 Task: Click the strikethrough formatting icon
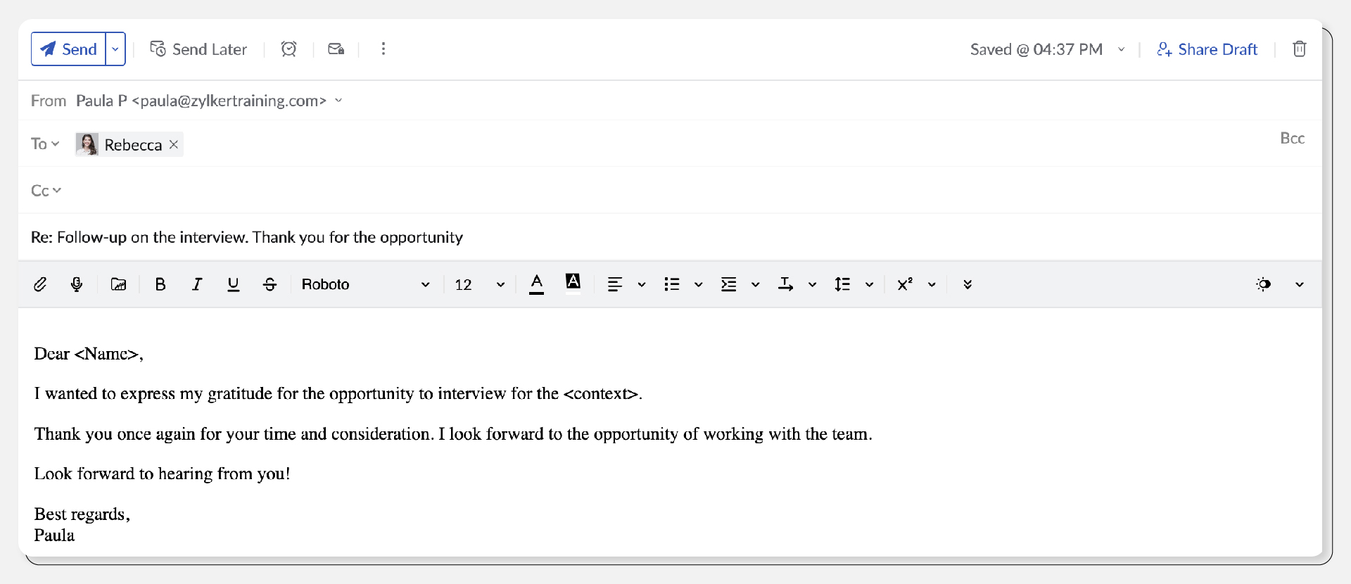tap(269, 284)
